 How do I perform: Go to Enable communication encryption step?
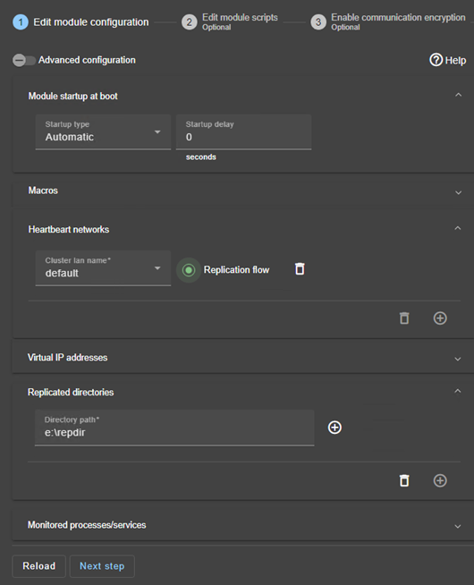tap(388, 22)
